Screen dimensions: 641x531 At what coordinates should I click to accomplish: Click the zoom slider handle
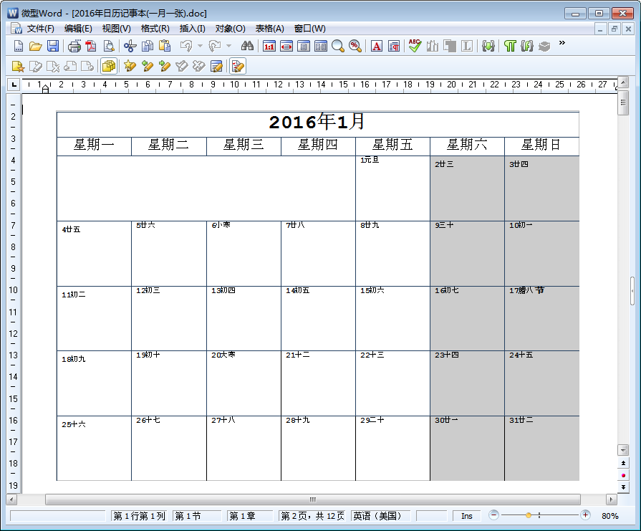(529, 515)
